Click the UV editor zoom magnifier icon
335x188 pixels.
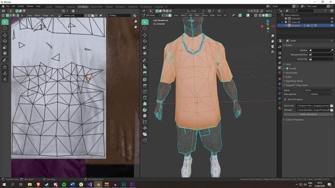click(136, 21)
